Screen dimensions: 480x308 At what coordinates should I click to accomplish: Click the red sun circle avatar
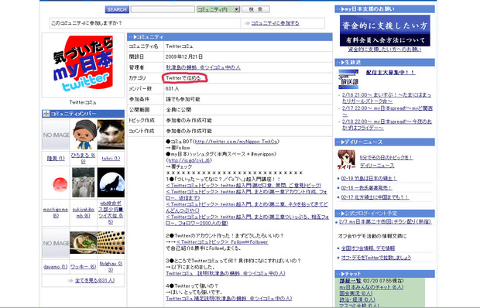60,185
